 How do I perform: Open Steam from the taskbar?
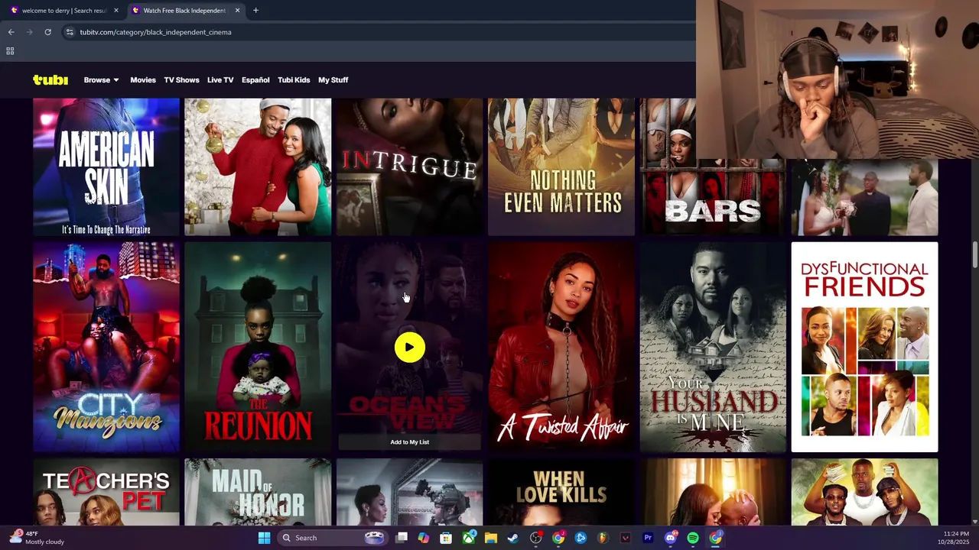(x=513, y=538)
